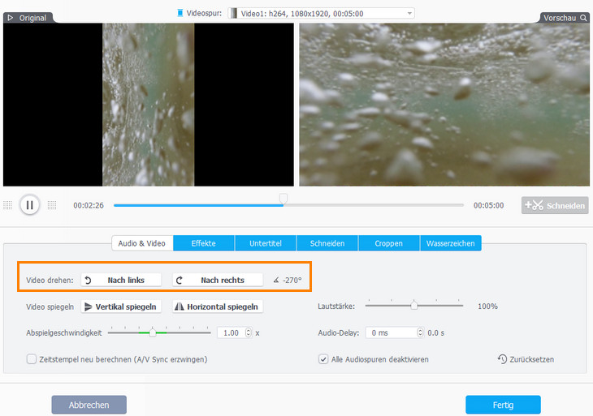Click the timeline playhead marker
593x416 pixels.
click(283, 199)
